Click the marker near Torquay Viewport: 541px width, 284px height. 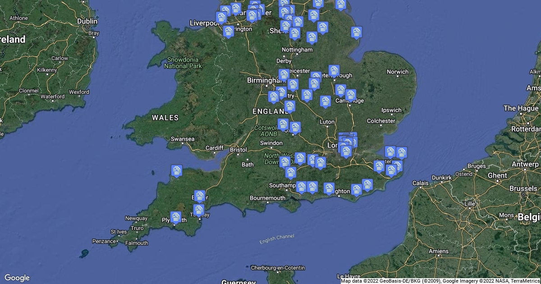pyautogui.click(x=199, y=210)
